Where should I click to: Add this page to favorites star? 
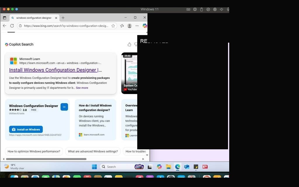point(113,26)
